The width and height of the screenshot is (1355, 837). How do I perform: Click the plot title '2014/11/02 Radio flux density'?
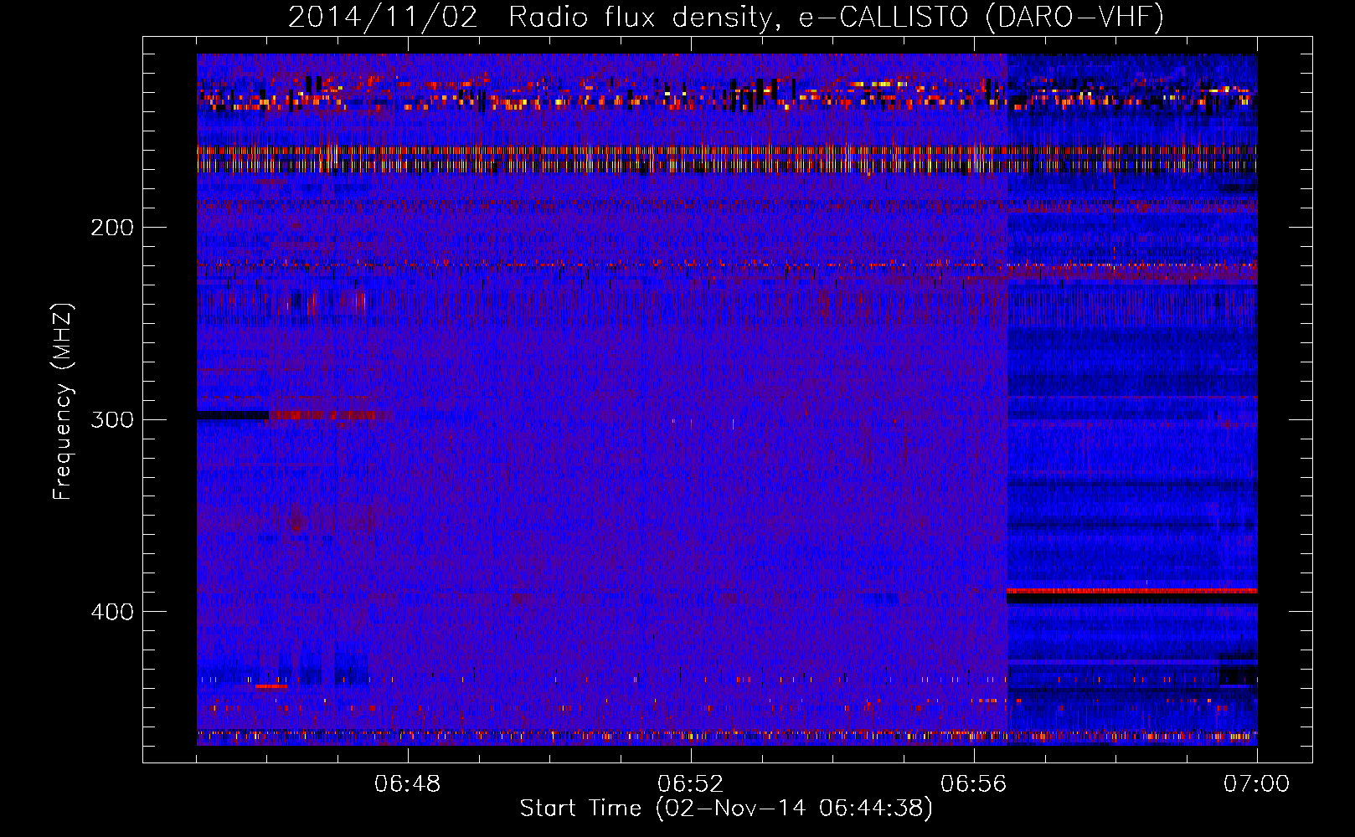pos(726,17)
